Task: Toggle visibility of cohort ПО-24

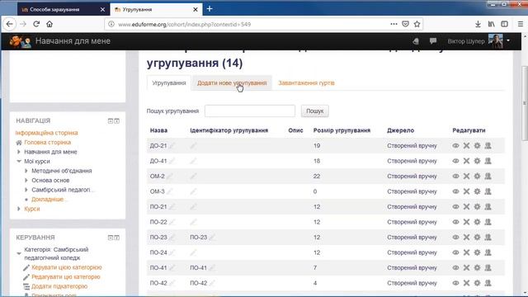Action: coord(455,252)
